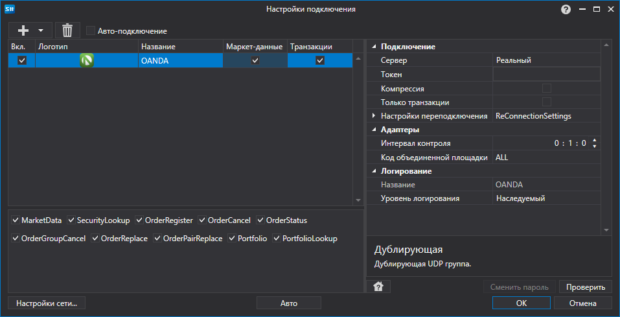The height and width of the screenshot is (317, 620).
Task: Click the Сменить пароль button
Action: [519, 287]
